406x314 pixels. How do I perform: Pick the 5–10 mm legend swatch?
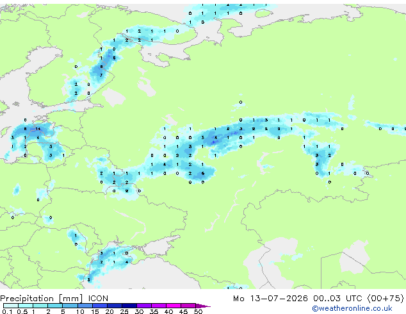coord(70,306)
